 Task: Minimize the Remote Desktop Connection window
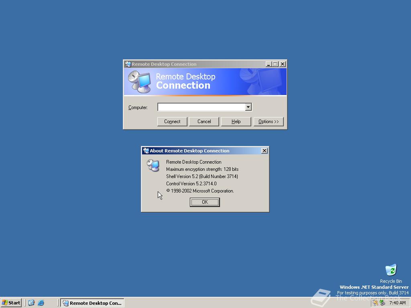pyautogui.click(x=269, y=64)
